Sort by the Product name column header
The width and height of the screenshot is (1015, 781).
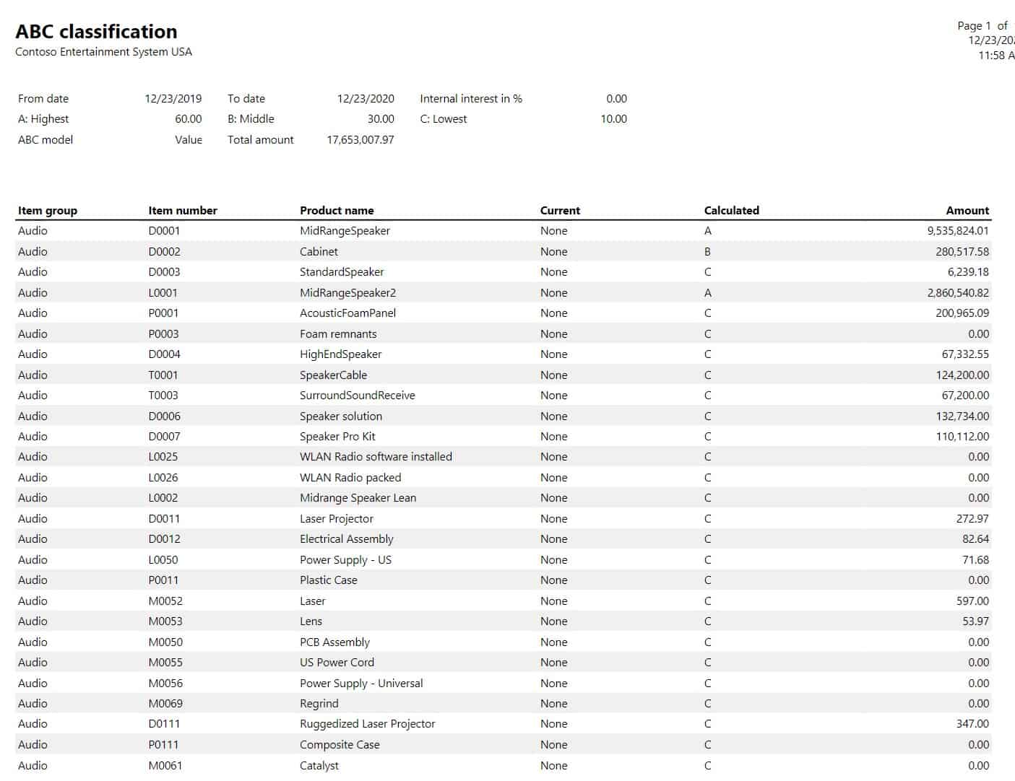(337, 210)
